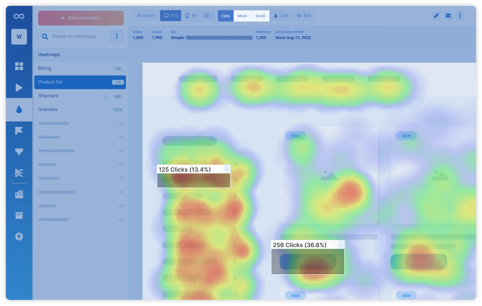Switch to the Scroll heatmap tab

(260, 16)
